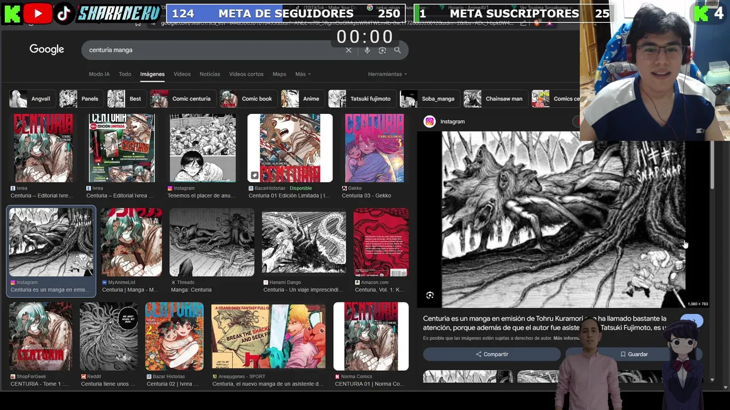This screenshot has height=410, width=730.
Task: Open Hanami Dango Centuria thumbnail
Action: pos(303,242)
